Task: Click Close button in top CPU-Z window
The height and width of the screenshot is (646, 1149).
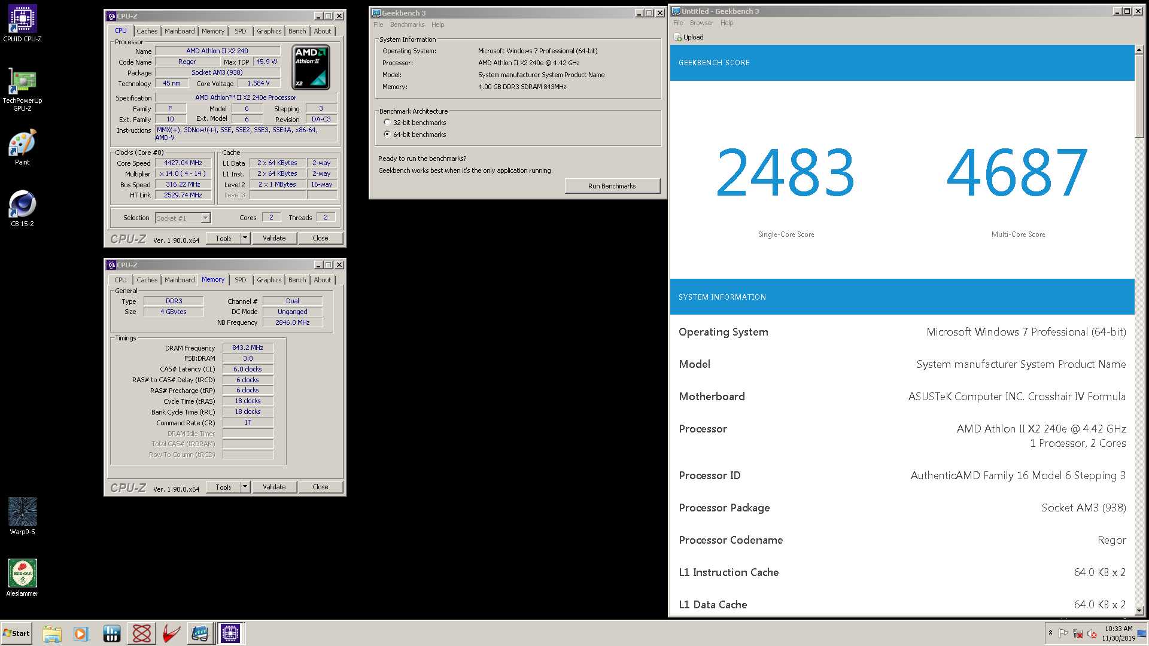Action: (x=320, y=238)
